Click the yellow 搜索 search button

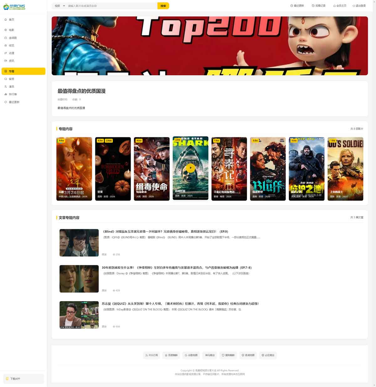[163, 6]
